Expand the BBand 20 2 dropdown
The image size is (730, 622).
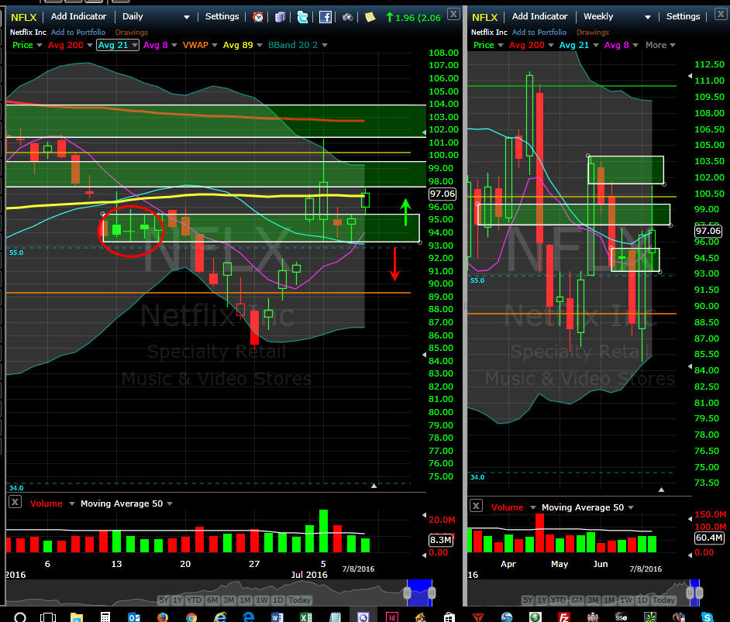click(x=325, y=45)
